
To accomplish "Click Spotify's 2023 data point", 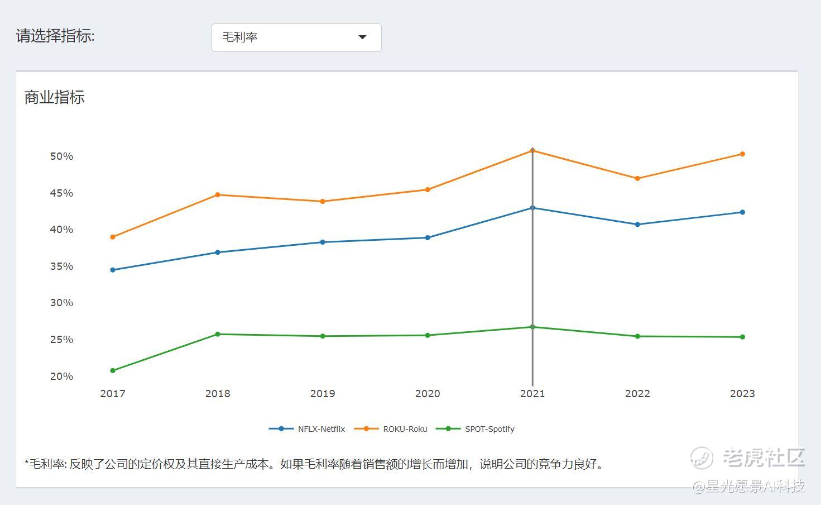I will coord(742,337).
